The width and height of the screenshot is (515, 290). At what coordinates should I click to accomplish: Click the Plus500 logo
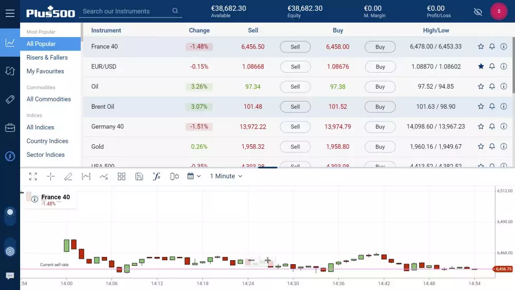click(x=50, y=12)
